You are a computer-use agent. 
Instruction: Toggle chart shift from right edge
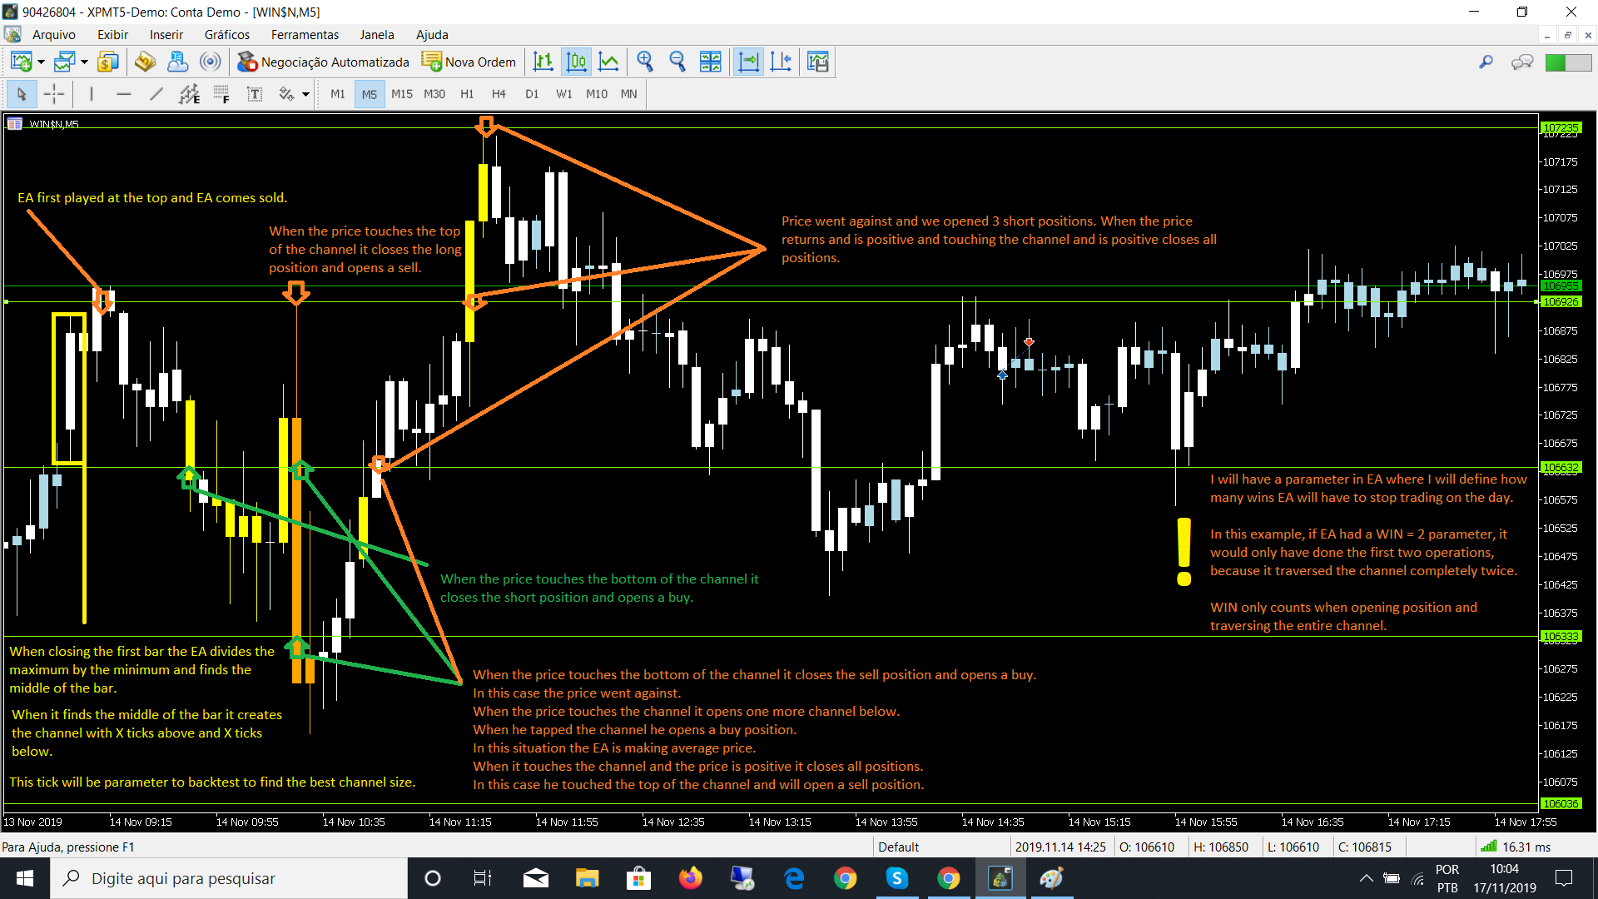point(781,62)
